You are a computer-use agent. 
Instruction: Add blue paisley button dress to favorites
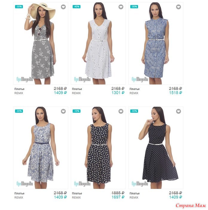pos(178,7)
